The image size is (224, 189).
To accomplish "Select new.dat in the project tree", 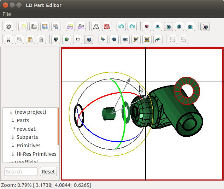I will pyautogui.click(x=26, y=129).
